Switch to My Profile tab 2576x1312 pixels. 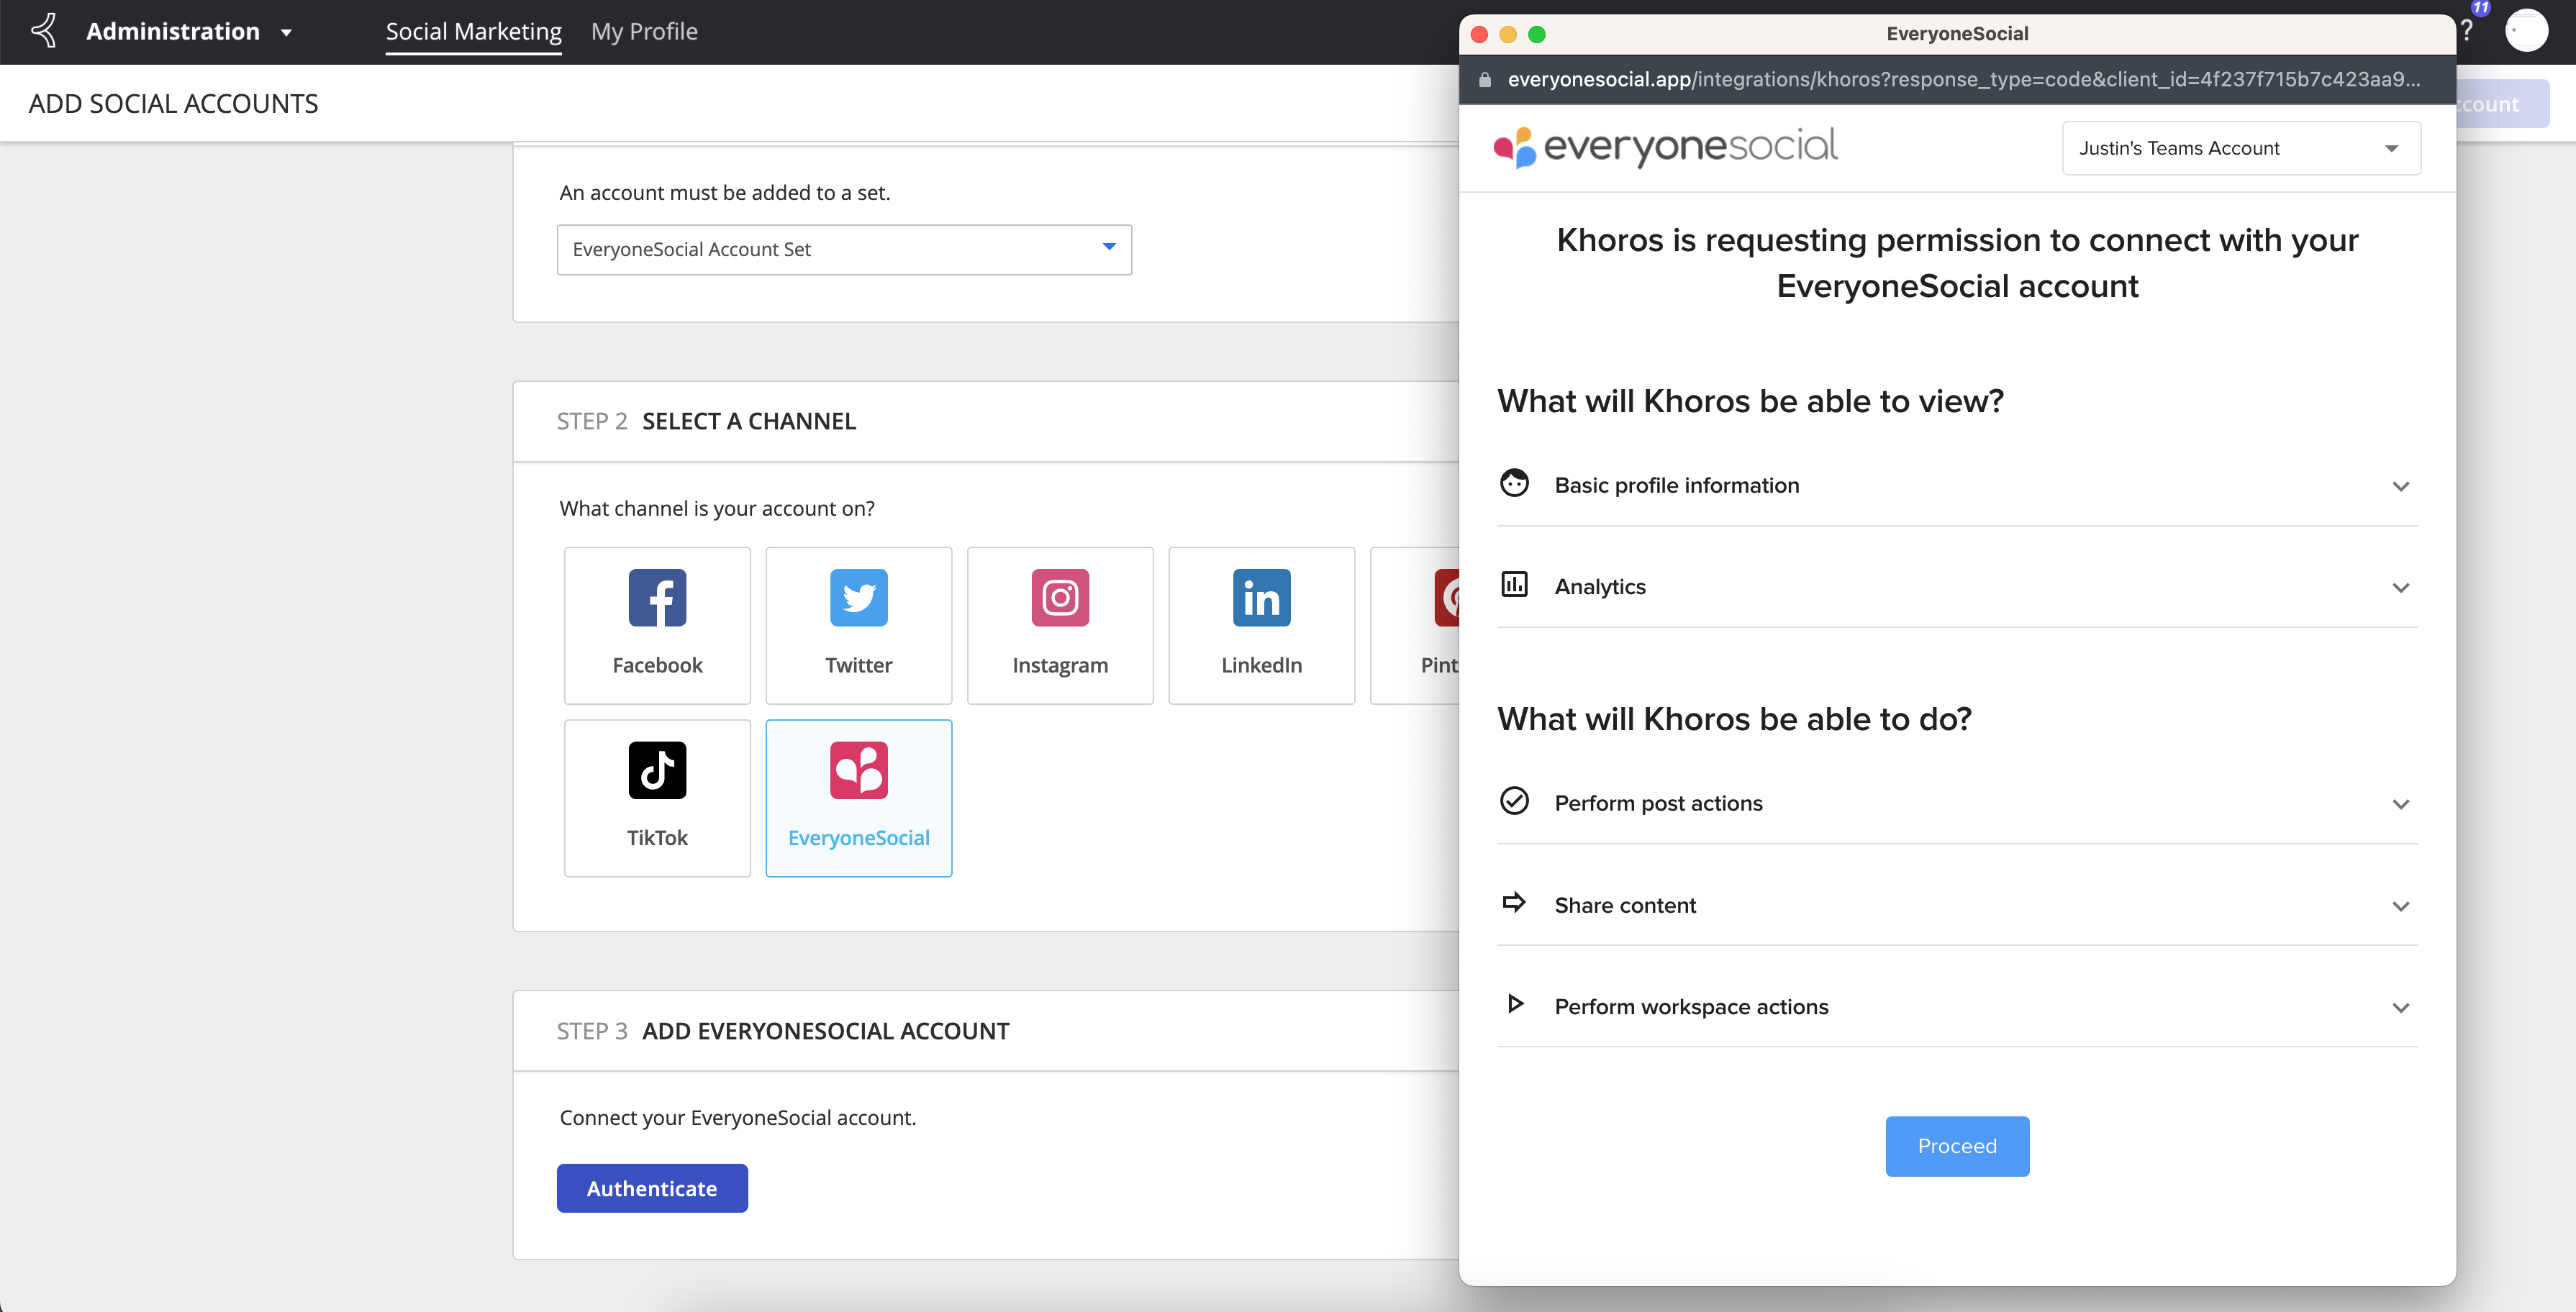[644, 32]
